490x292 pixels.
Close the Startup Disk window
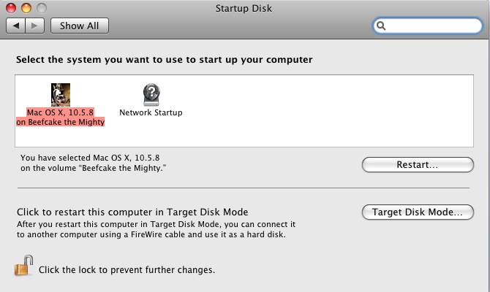coord(11,8)
